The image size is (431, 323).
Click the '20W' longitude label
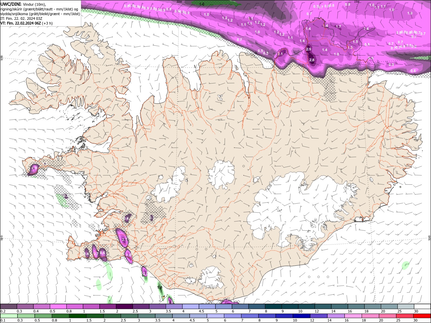pos(179,2)
